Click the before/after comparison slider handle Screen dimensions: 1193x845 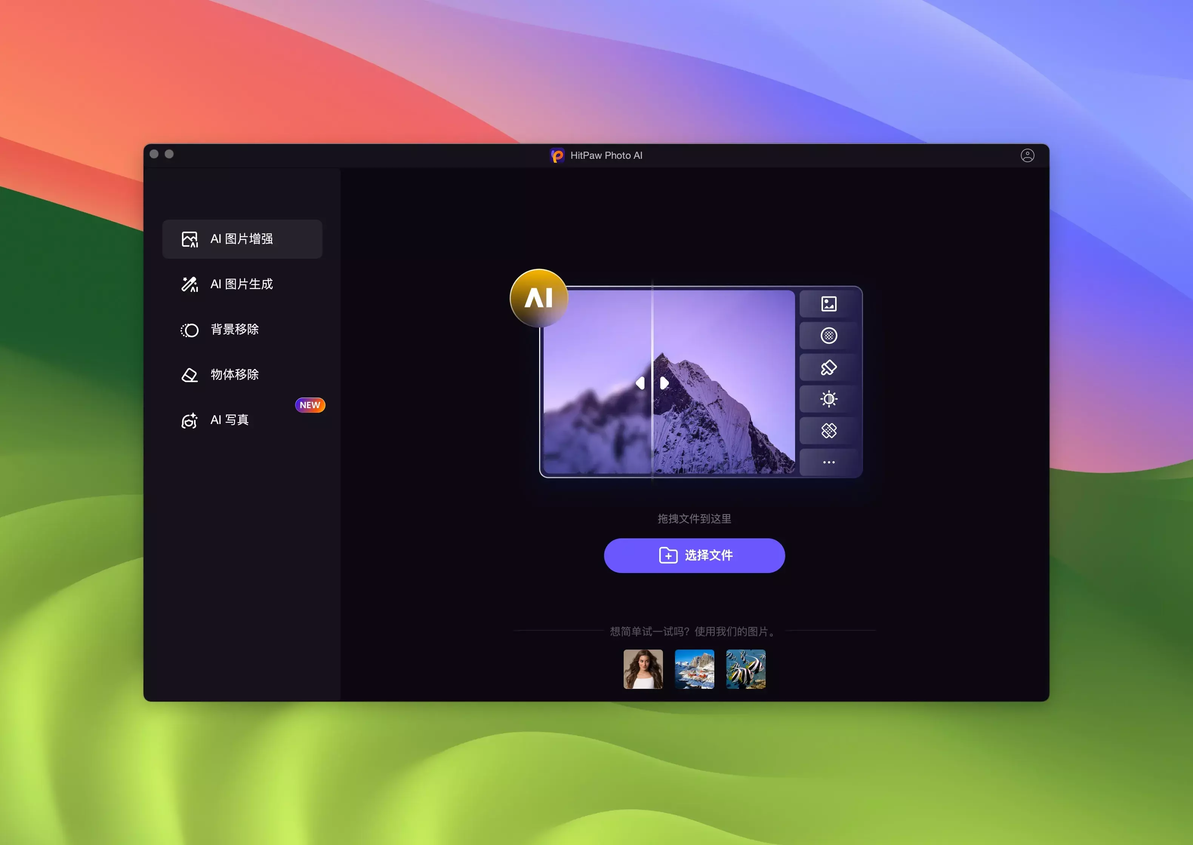click(x=652, y=384)
